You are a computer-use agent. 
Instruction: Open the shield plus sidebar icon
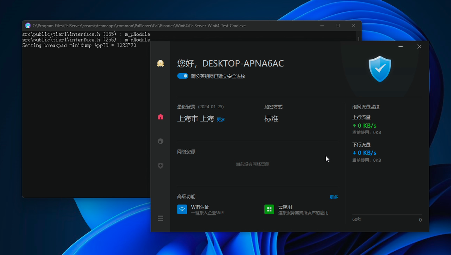coord(160,165)
